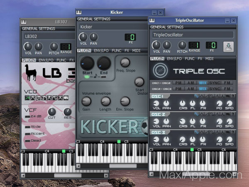Switch to PLUGIN tab in Kicker

pos(84,51)
